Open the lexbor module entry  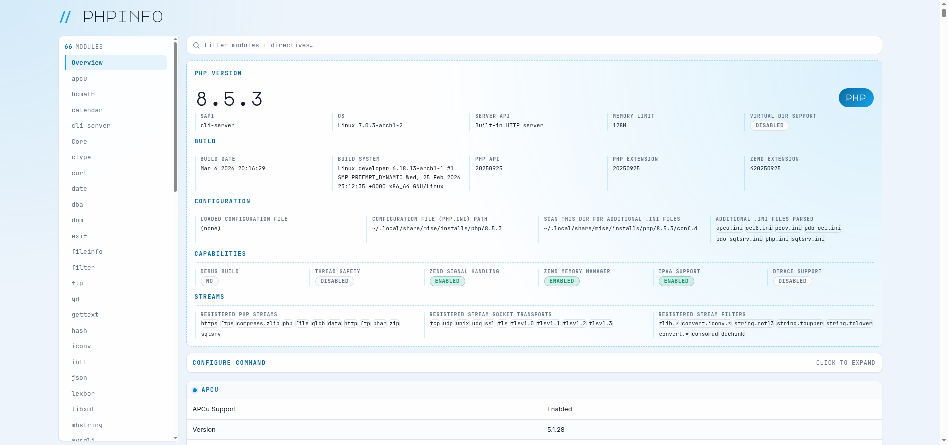(116, 394)
